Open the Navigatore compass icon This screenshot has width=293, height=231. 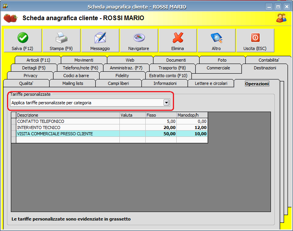[x=139, y=37]
